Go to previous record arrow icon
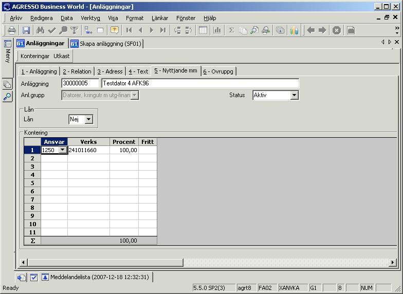This screenshot has height=294, width=403. click(x=140, y=30)
